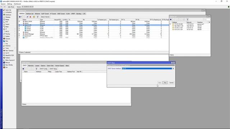Switch to IP Tunnel tab

[53, 14]
